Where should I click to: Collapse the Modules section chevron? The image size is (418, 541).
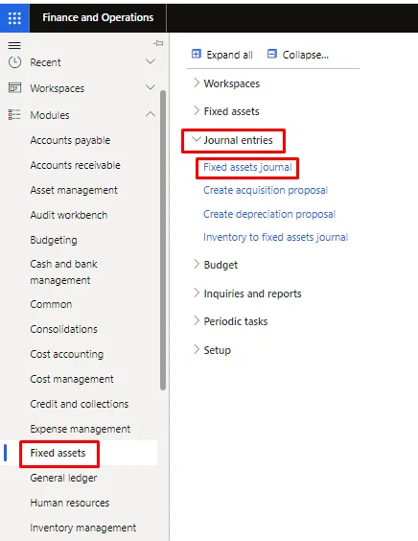pyautogui.click(x=151, y=114)
